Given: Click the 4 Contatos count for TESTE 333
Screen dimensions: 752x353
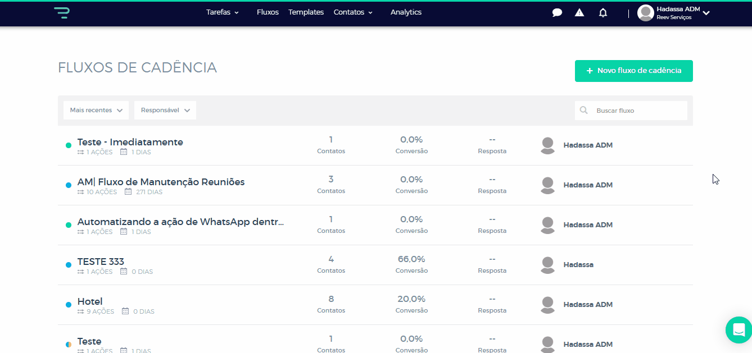Looking at the screenshot, I should (x=331, y=259).
